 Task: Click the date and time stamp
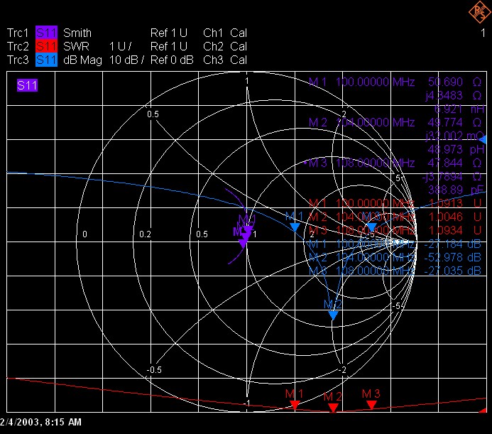40,422
